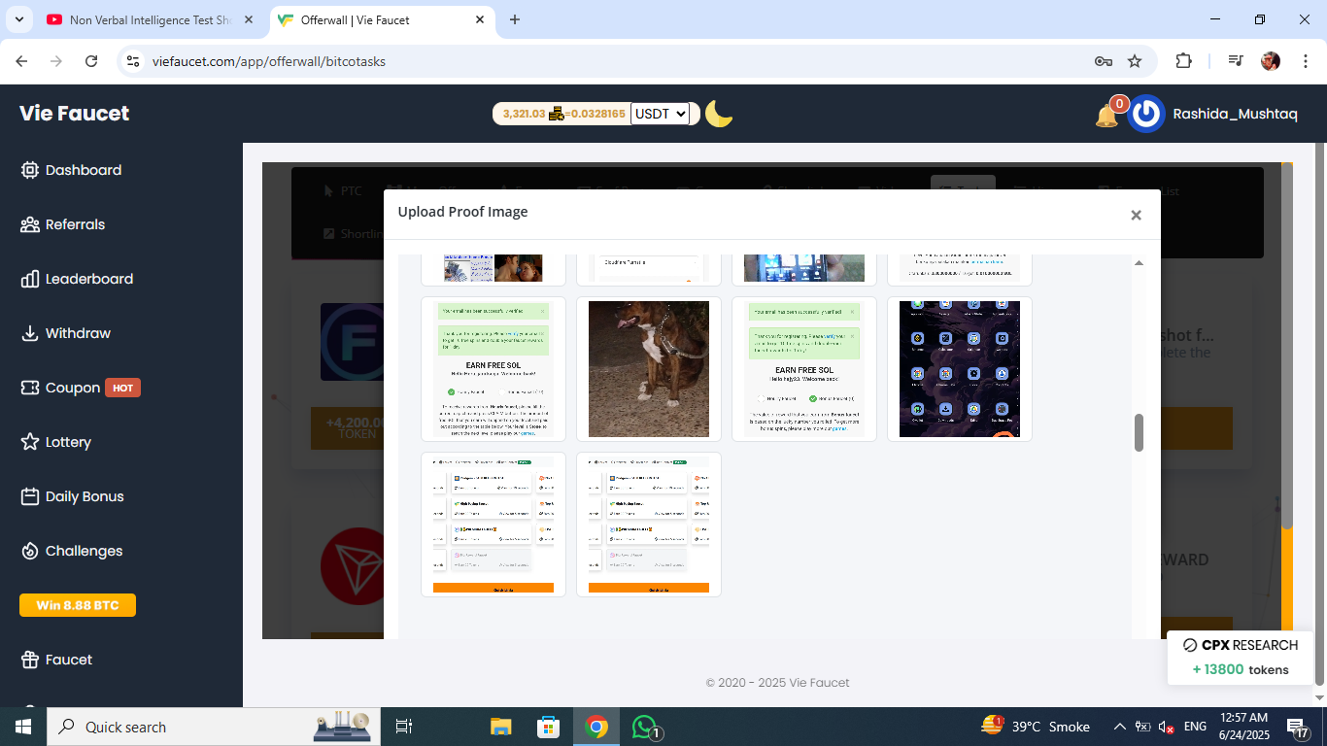Open the weather widget showing 39°C Smoke
Viewport: 1327px width, 746px height.
[x=1036, y=727]
